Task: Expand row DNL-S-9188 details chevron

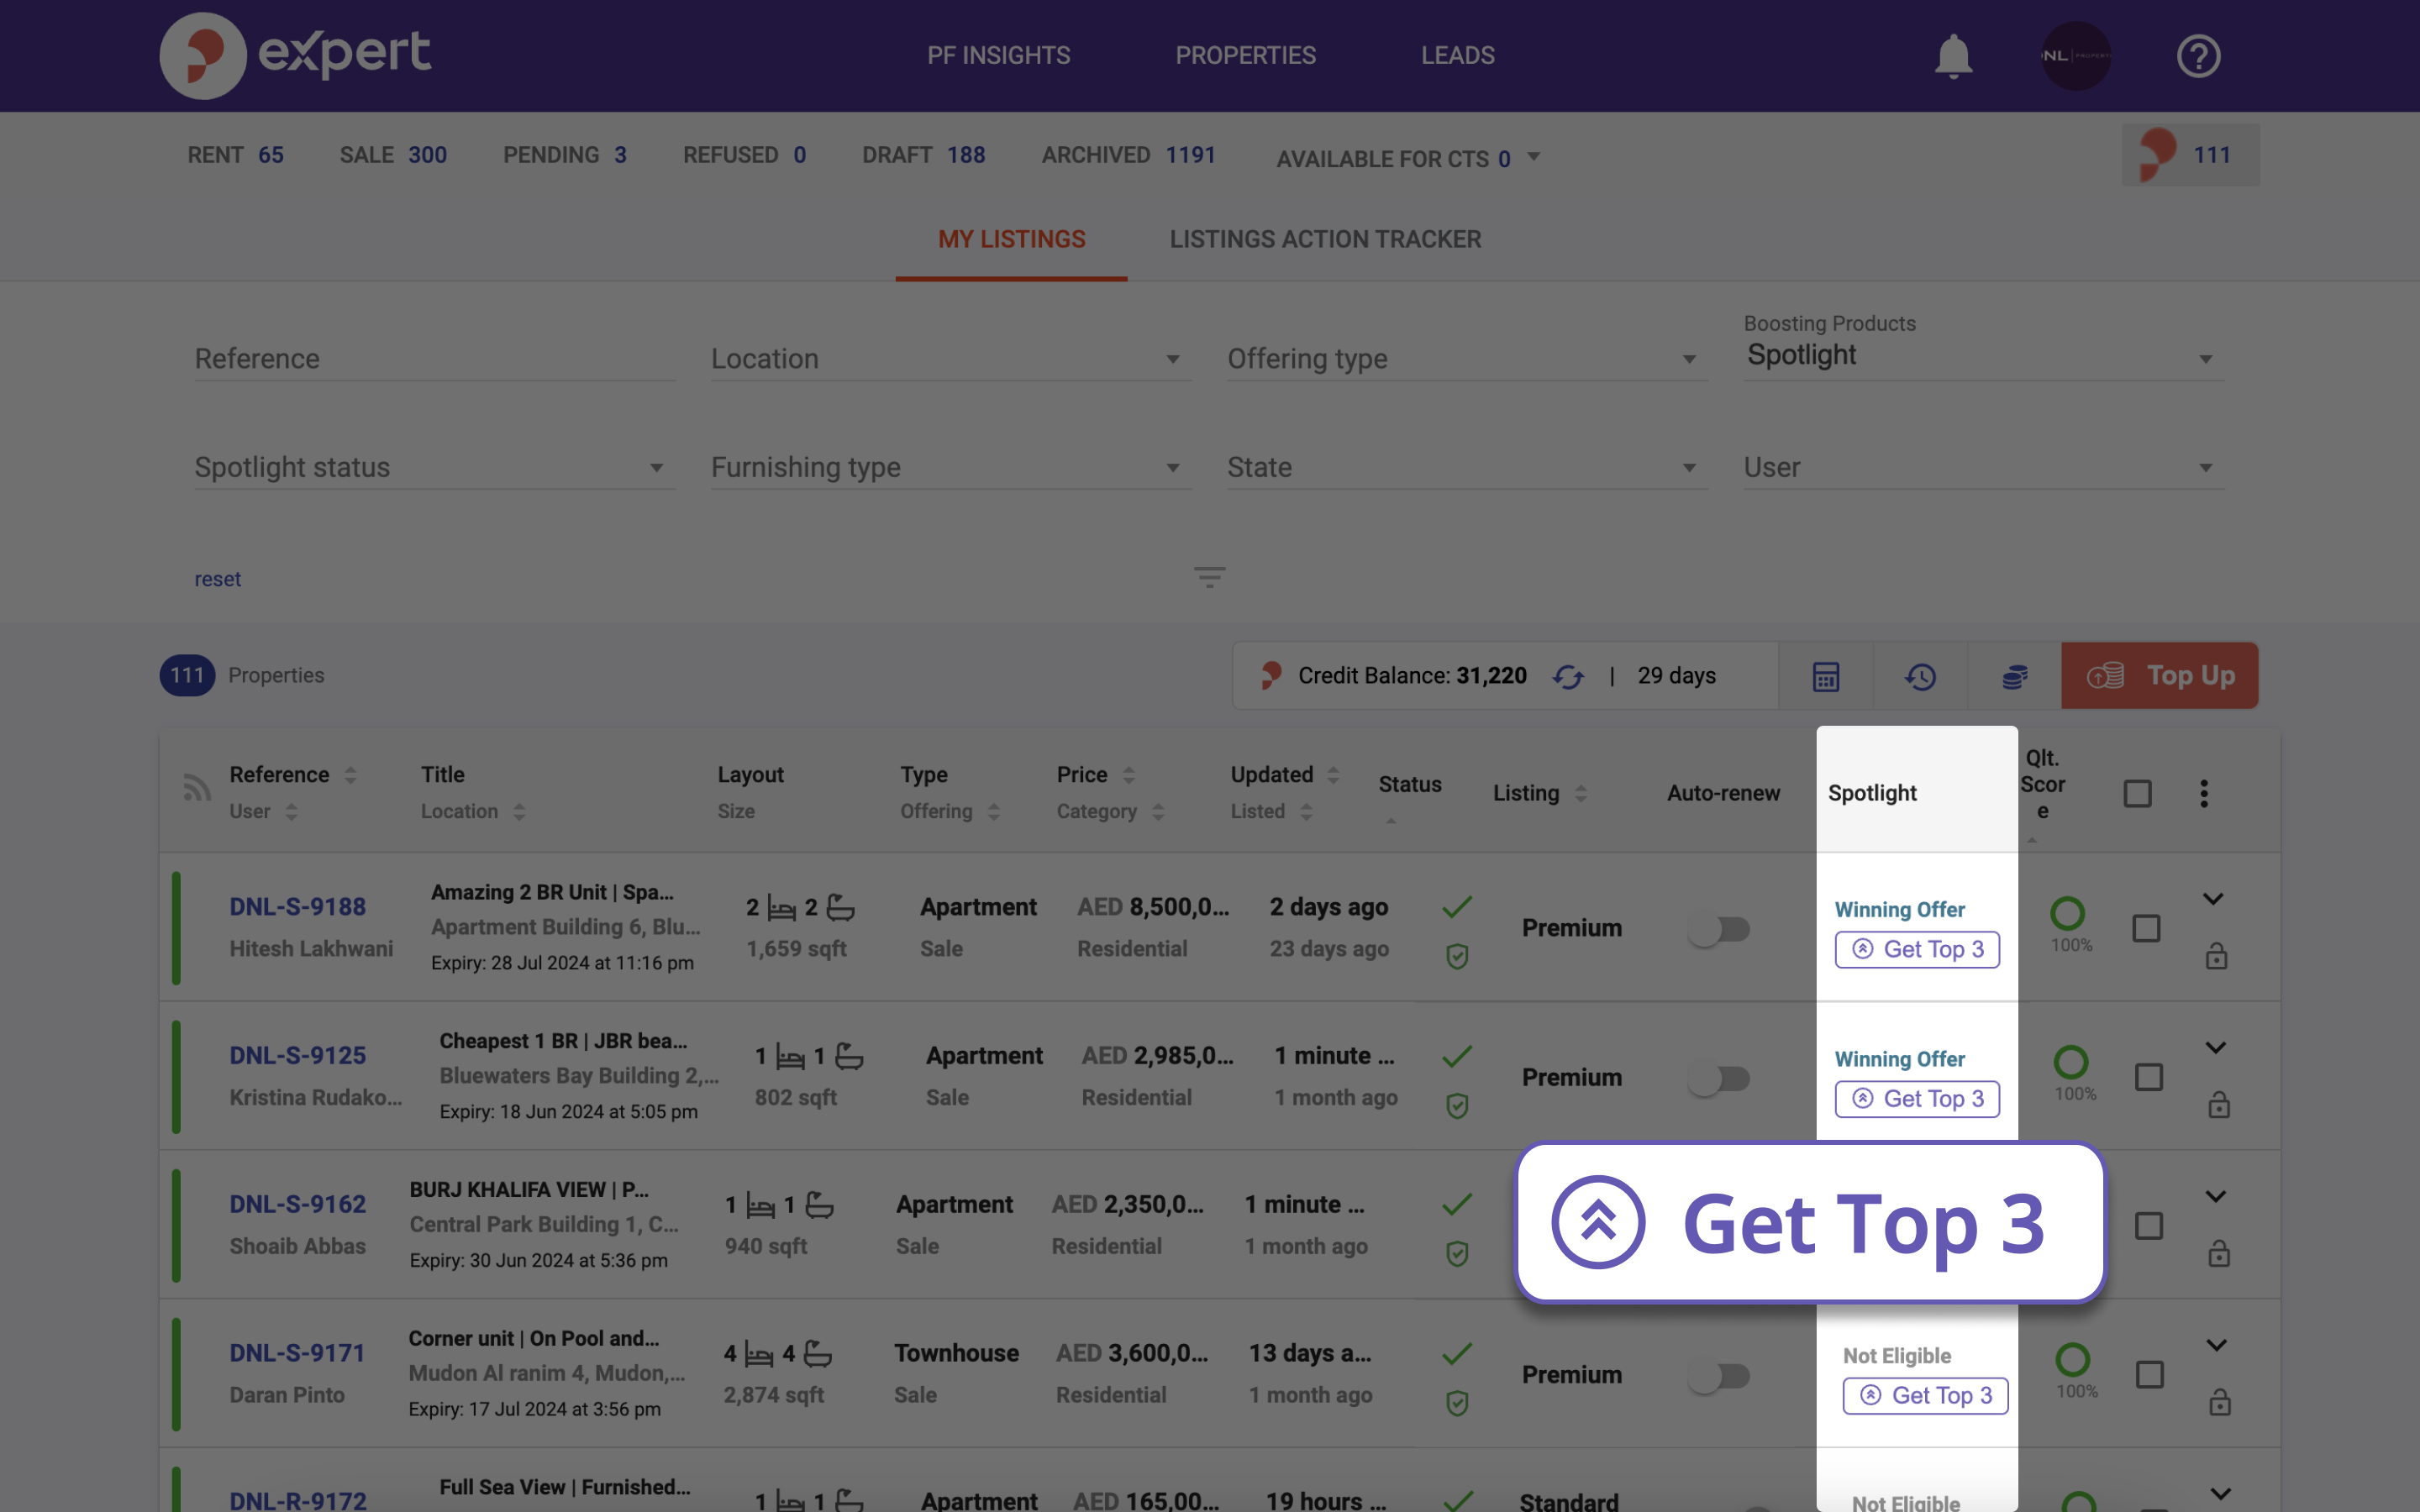Action: pyautogui.click(x=2212, y=899)
